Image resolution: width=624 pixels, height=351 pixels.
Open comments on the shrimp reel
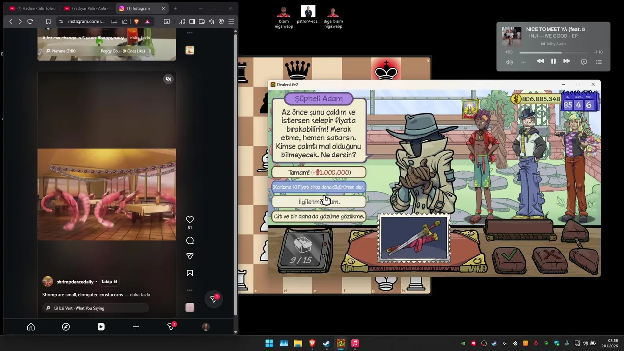[x=190, y=240]
